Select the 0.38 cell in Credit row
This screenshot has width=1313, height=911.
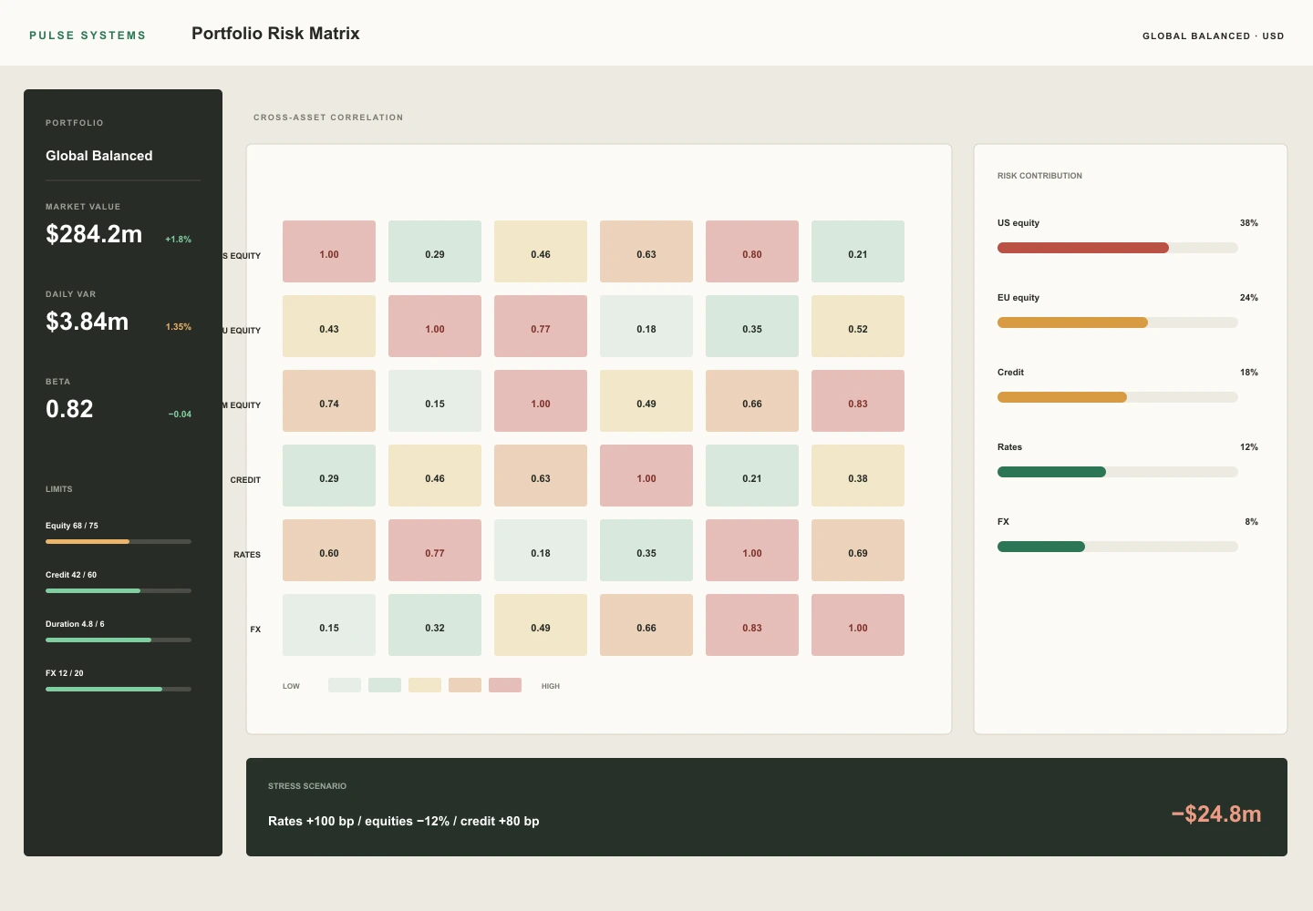click(858, 476)
